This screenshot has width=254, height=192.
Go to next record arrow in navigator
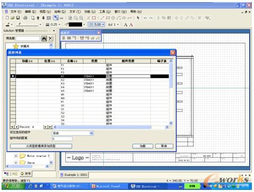[45, 127]
